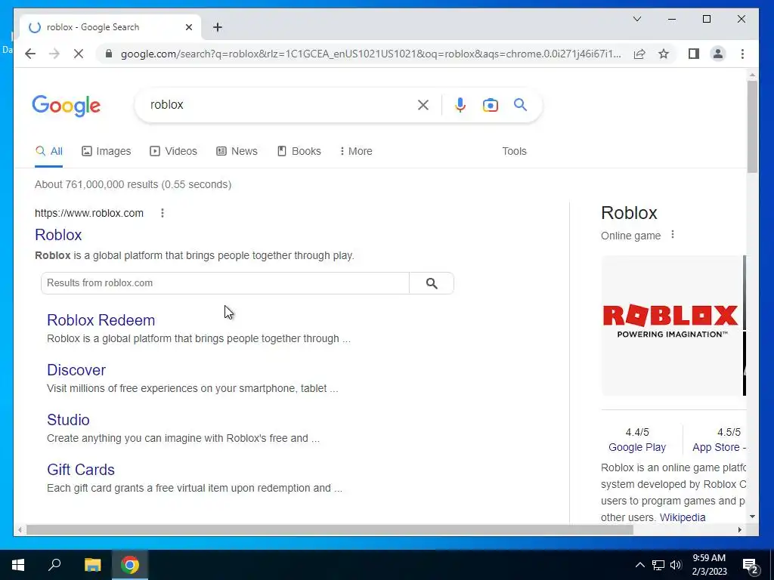Viewport: 774px width, 580px height.
Task: Click the https://www.roblox.com URL text
Action: coord(89,213)
